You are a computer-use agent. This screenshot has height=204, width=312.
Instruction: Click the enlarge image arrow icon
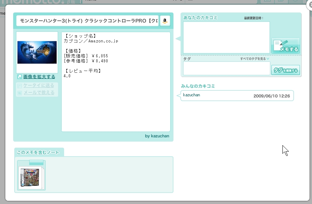[20, 77]
